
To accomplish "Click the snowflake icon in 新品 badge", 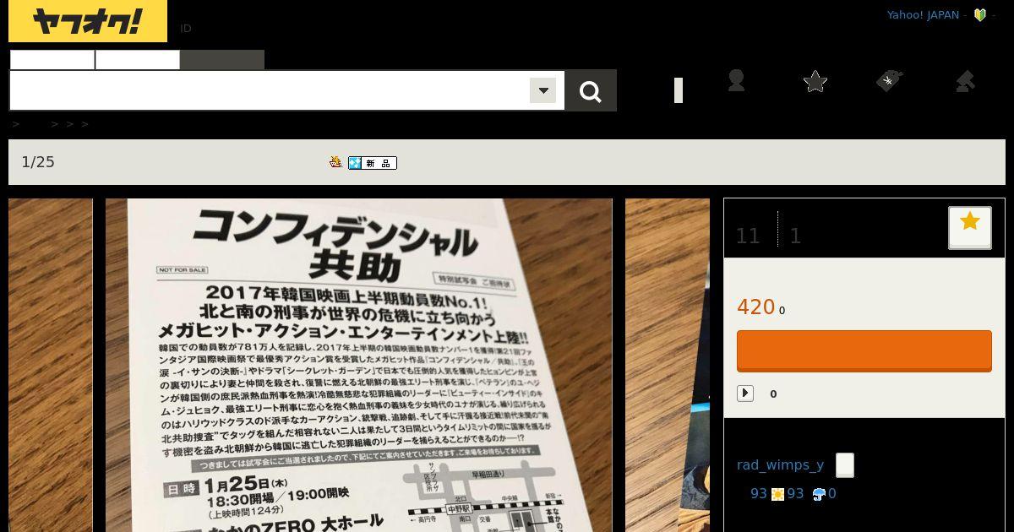I will pos(355,163).
